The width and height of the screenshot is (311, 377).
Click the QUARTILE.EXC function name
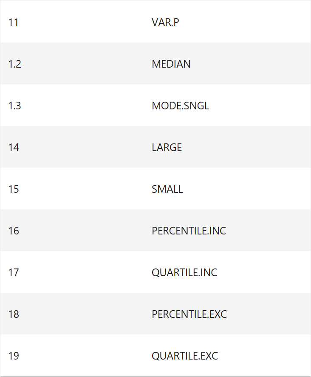tap(185, 356)
